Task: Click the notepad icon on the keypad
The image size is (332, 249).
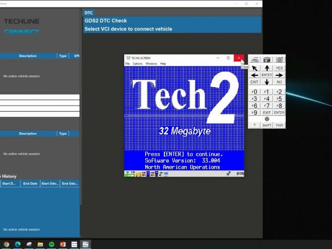Action: [x=279, y=60]
